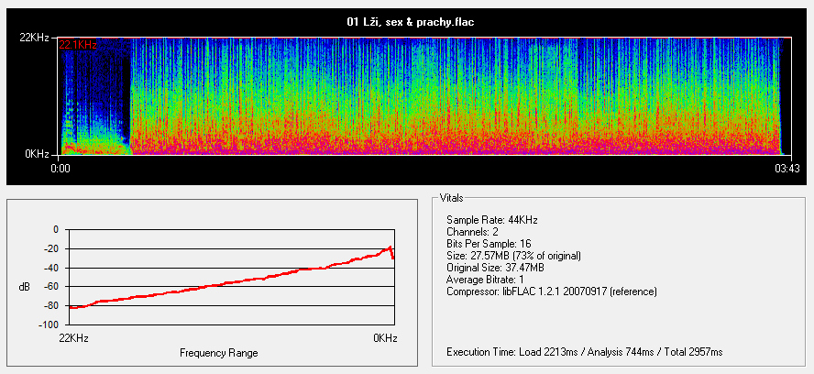Click the -60 dB axis tick label

(x=49, y=287)
